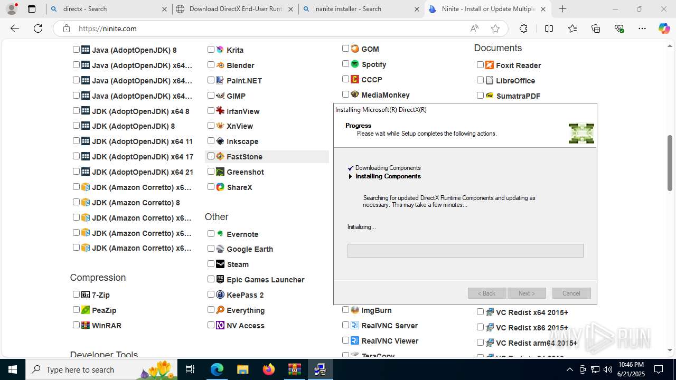Image resolution: width=676 pixels, height=380 pixels.
Task: Click the WinRAR icon
Action: coord(86,326)
